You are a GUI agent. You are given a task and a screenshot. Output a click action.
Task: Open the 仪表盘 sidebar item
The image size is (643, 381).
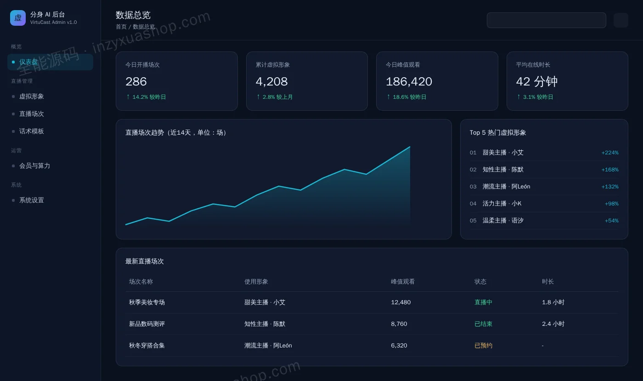pyautogui.click(x=50, y=62)
